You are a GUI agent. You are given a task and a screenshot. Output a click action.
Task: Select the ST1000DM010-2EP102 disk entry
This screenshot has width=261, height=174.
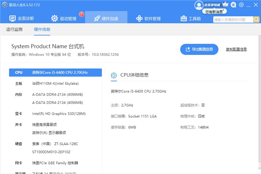[x=51, y=152]
